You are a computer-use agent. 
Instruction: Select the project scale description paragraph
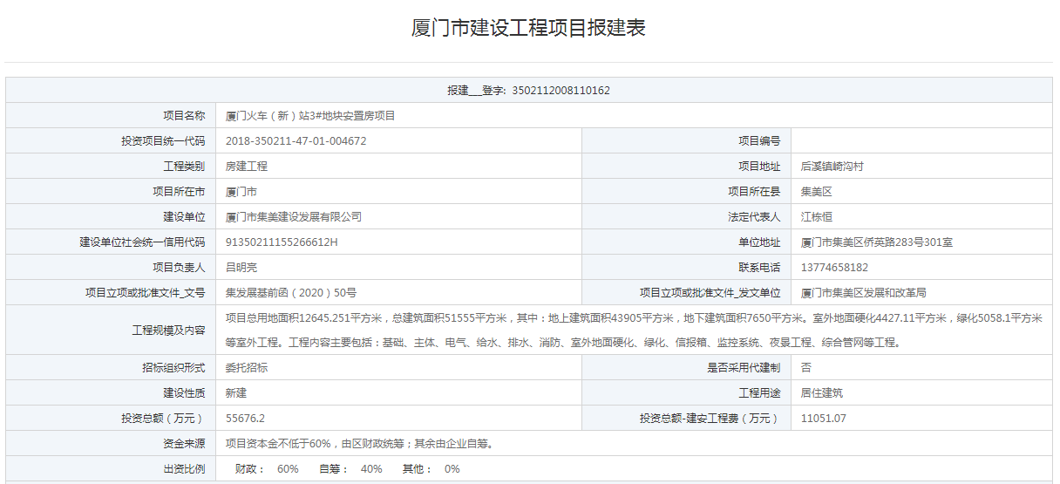point(634,331)
